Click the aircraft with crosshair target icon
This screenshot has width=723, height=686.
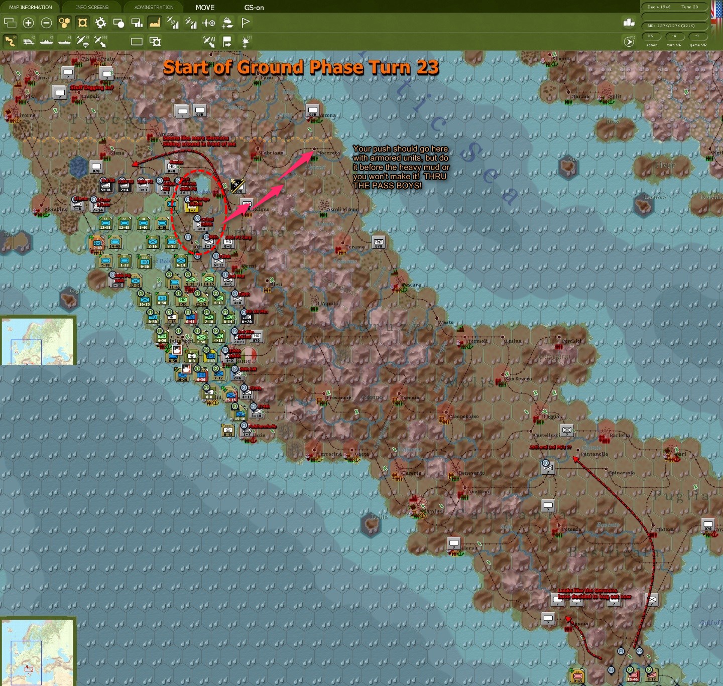pos(209,23)
